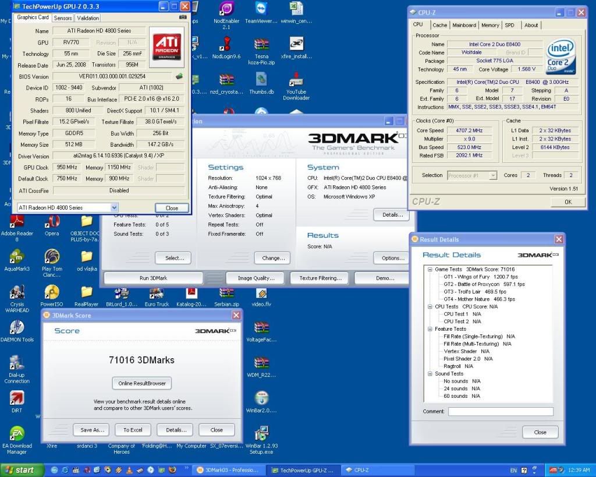Image resolution: width=596 pixels, height=477 pixels.
Task: Launch VLC from the quick launch bar
Action: [x=129, y=470]
